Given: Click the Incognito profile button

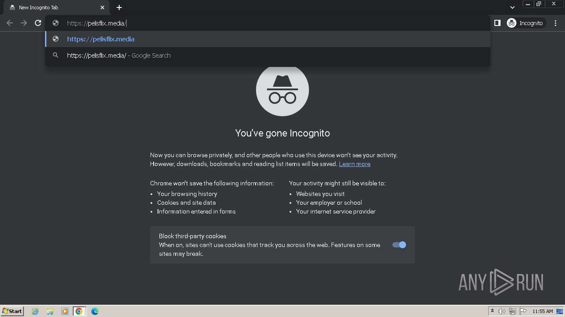Looking at the screenshot, I should [x=525, y=23].
